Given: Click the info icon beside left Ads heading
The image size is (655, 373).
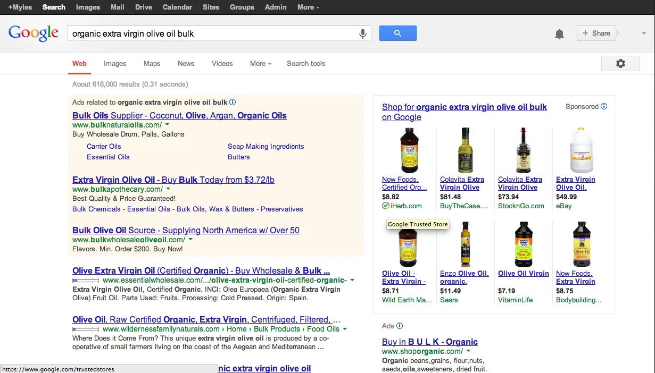Looking at the screenshot, I should pyautogui.click(x=233, y=102).
